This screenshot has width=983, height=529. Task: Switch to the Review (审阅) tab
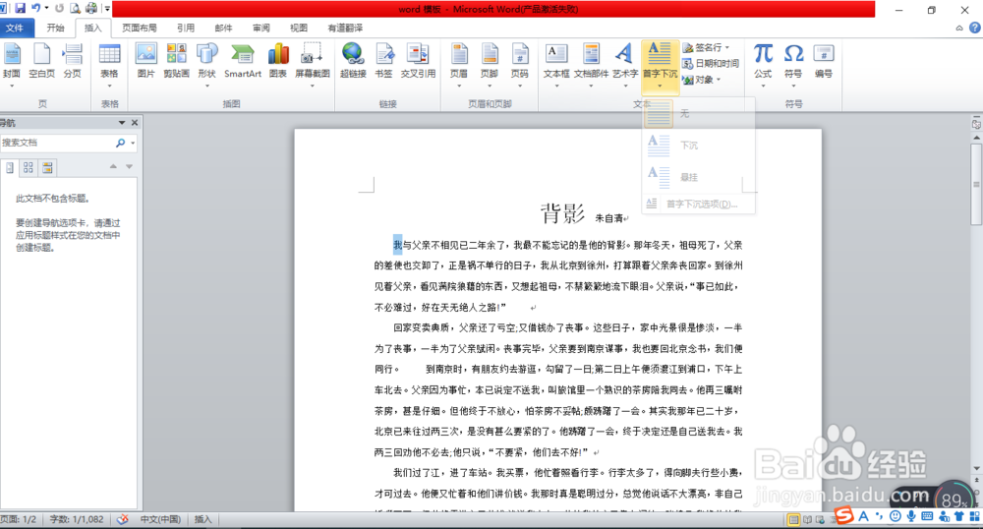point(260,28)
